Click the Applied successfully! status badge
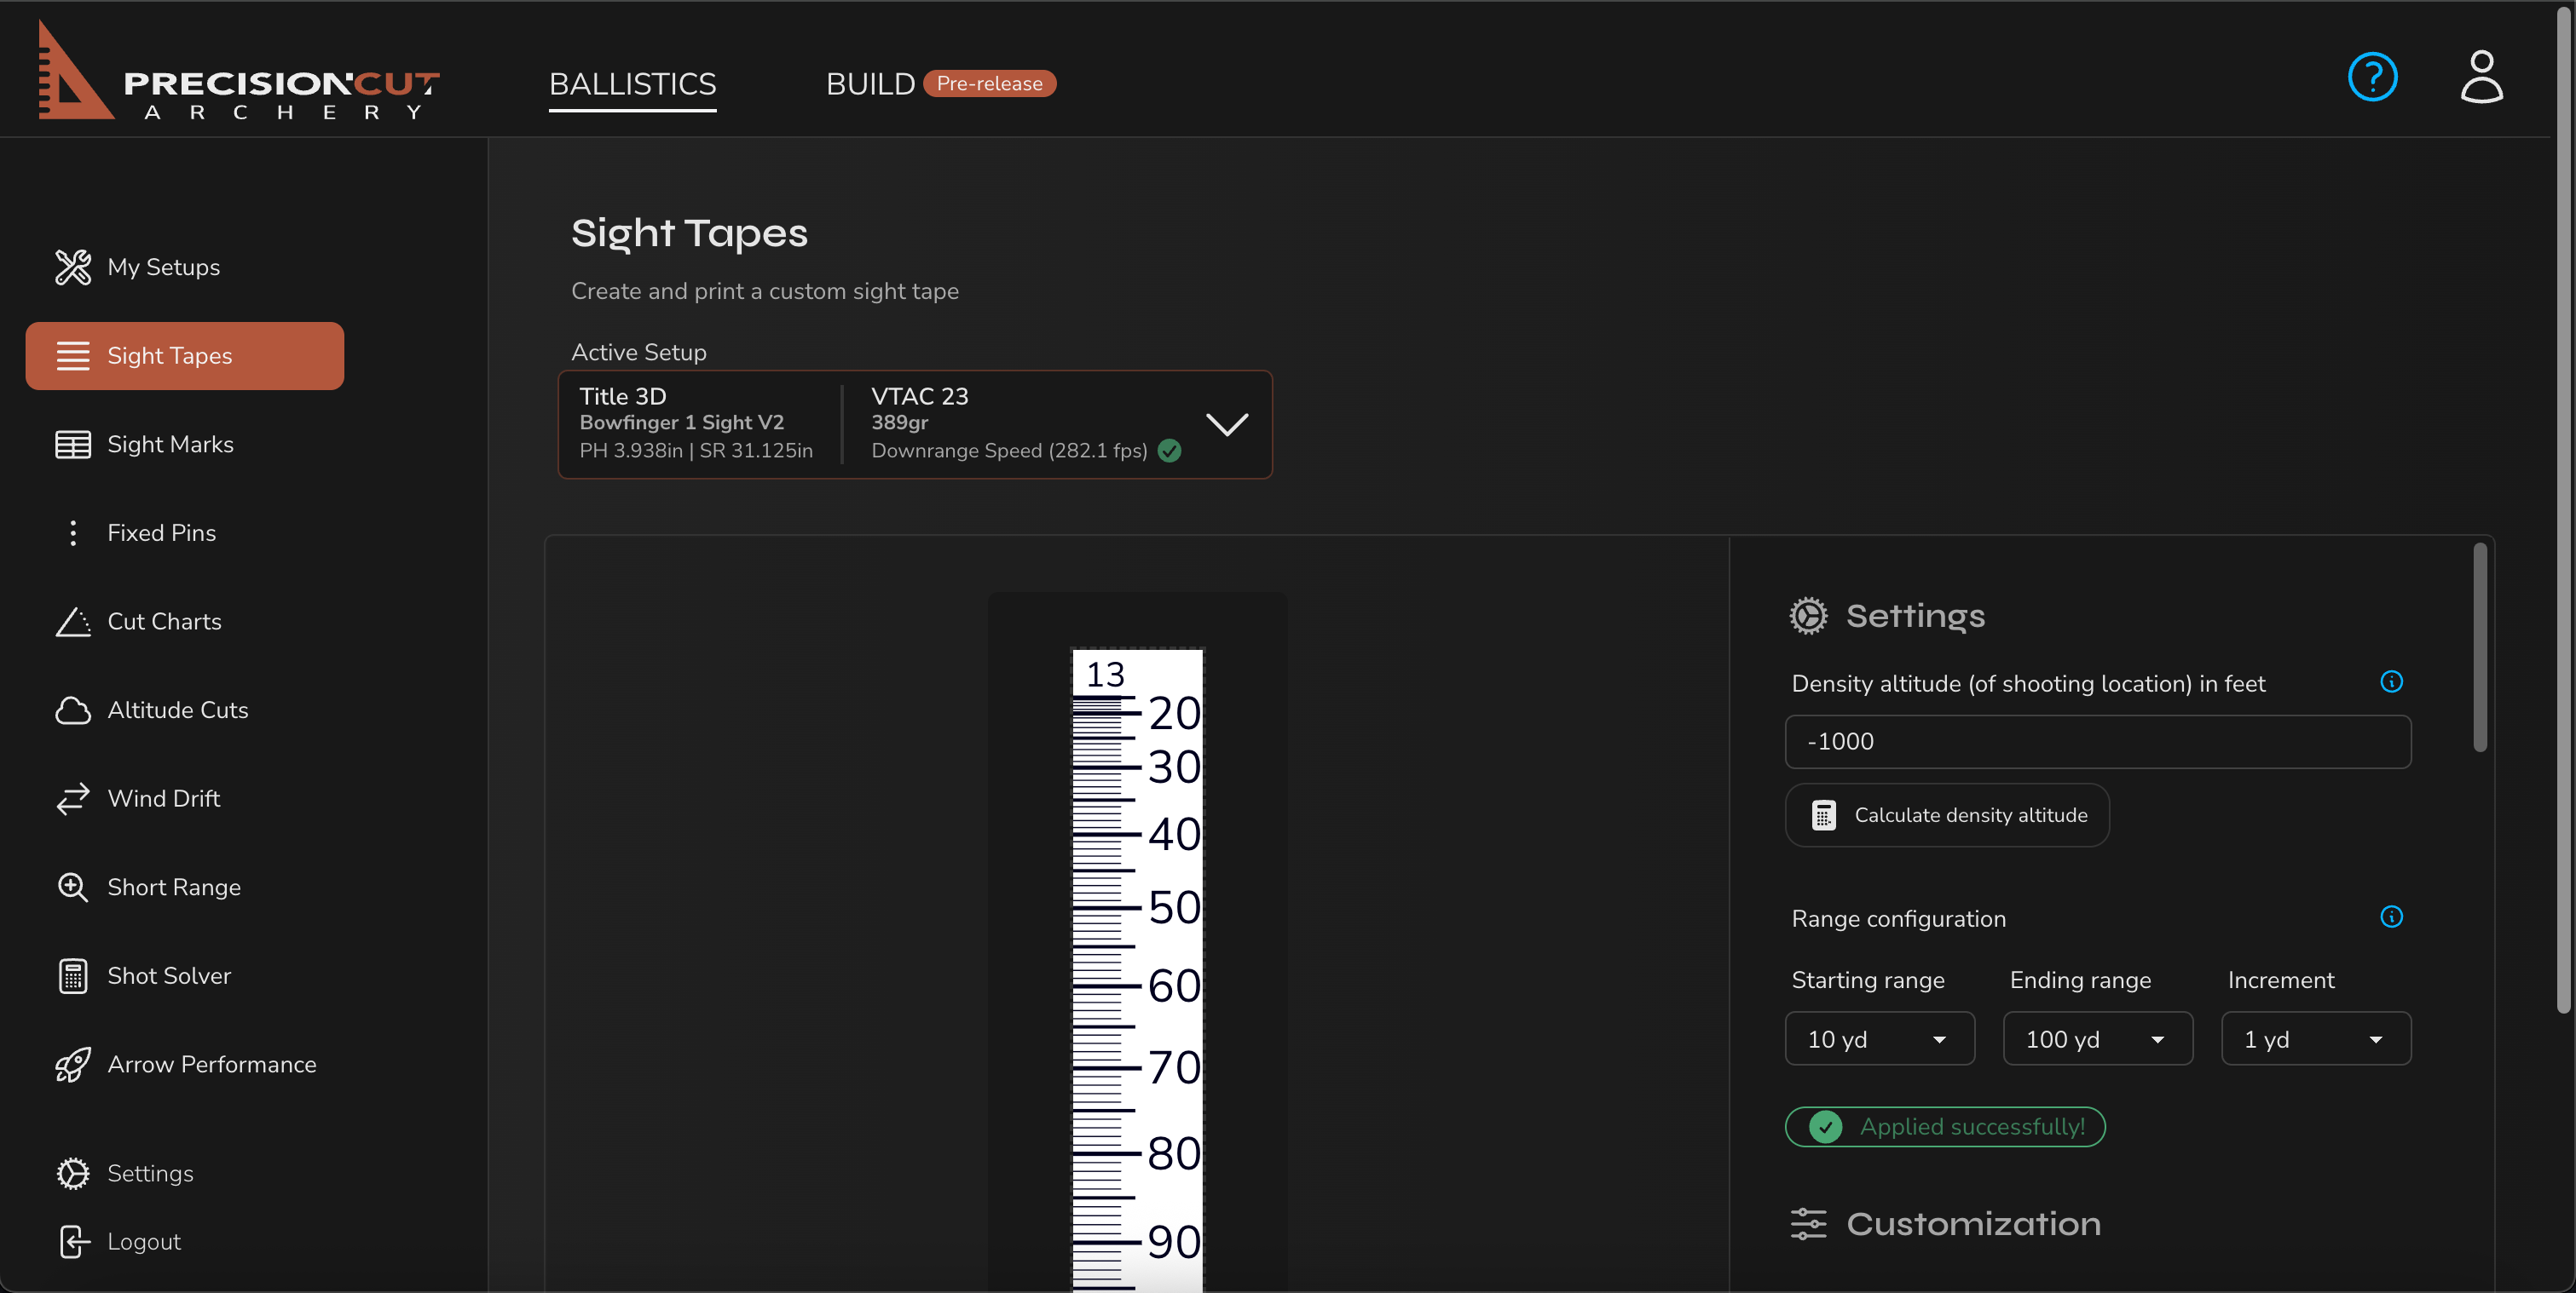 click(1945, 1127)
